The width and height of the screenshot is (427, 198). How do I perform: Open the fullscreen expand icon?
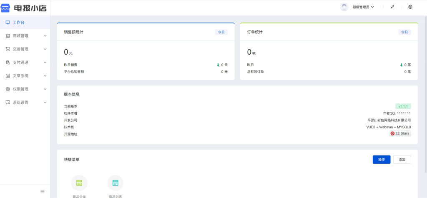pyautogui.click(x=392, y=7)
